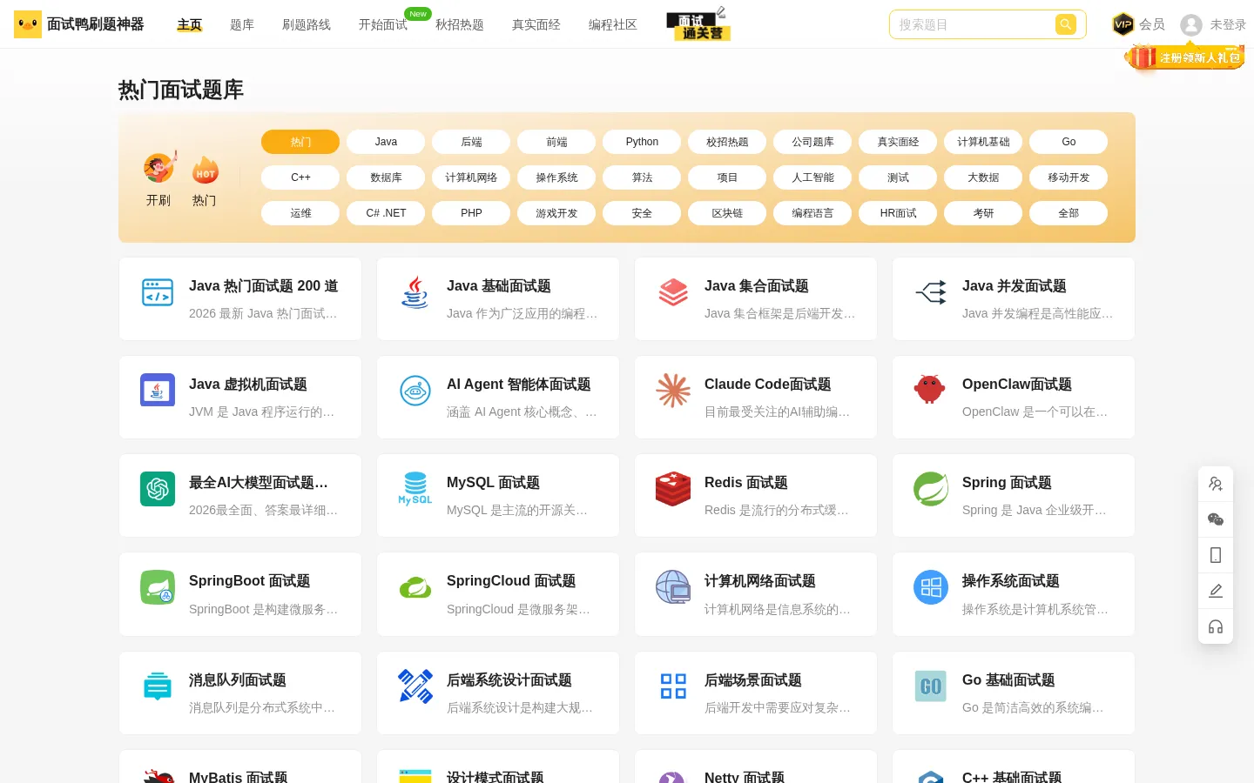Select the 人工智能 category tag
The height and width of the screenshot is (783, 1254).
[812, 177]
